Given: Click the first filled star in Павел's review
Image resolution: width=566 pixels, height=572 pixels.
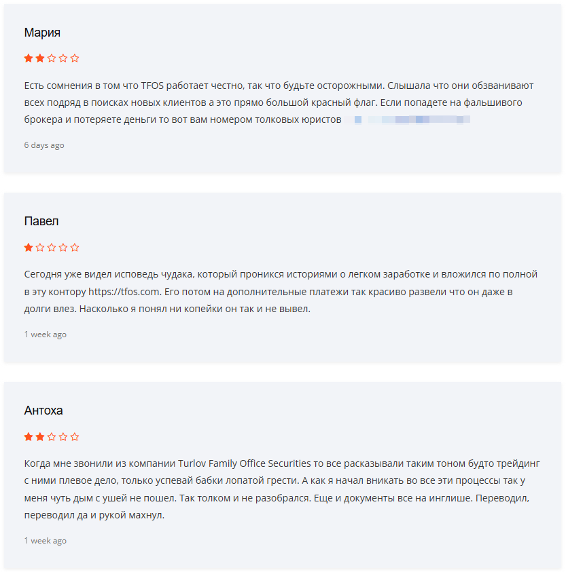Looking at the screenshot, I should click(29, 248).
